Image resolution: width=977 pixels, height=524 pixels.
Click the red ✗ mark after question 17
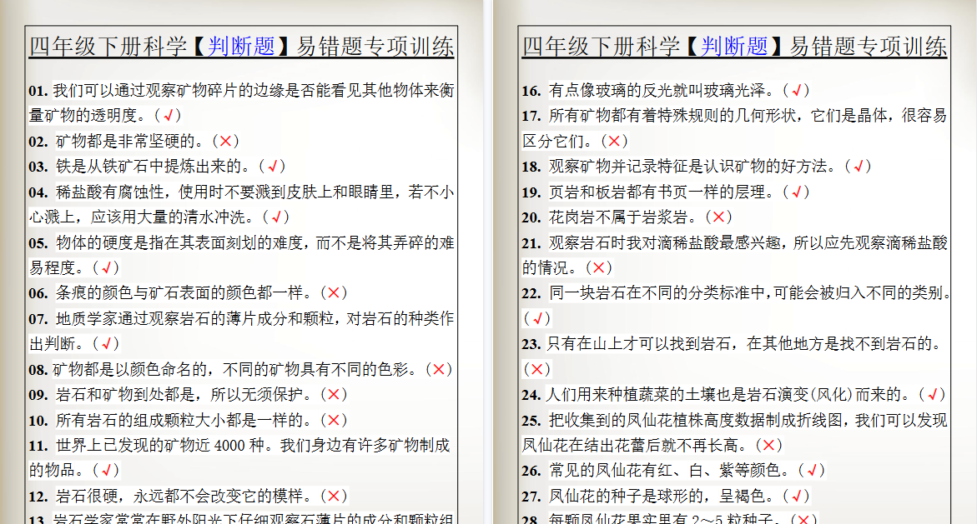point(614,141)
